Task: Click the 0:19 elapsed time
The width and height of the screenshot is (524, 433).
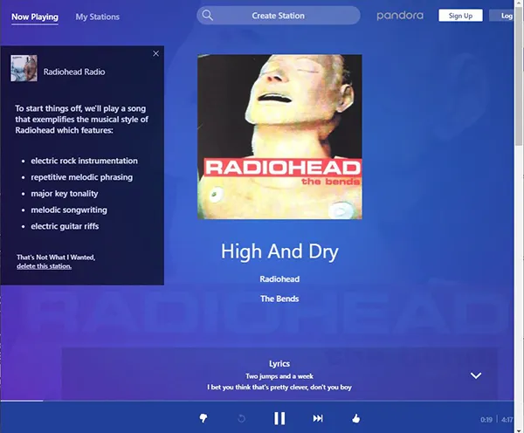Action: [486, 420]
